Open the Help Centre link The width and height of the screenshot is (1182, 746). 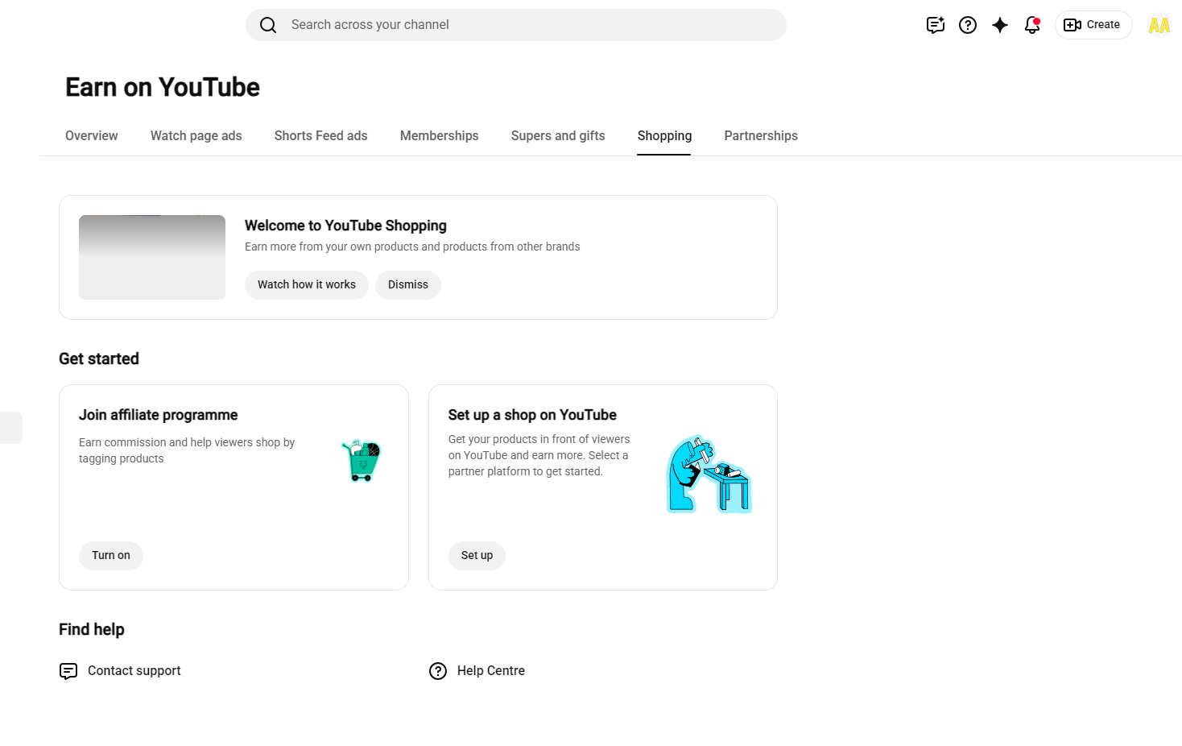coord(491,671)
